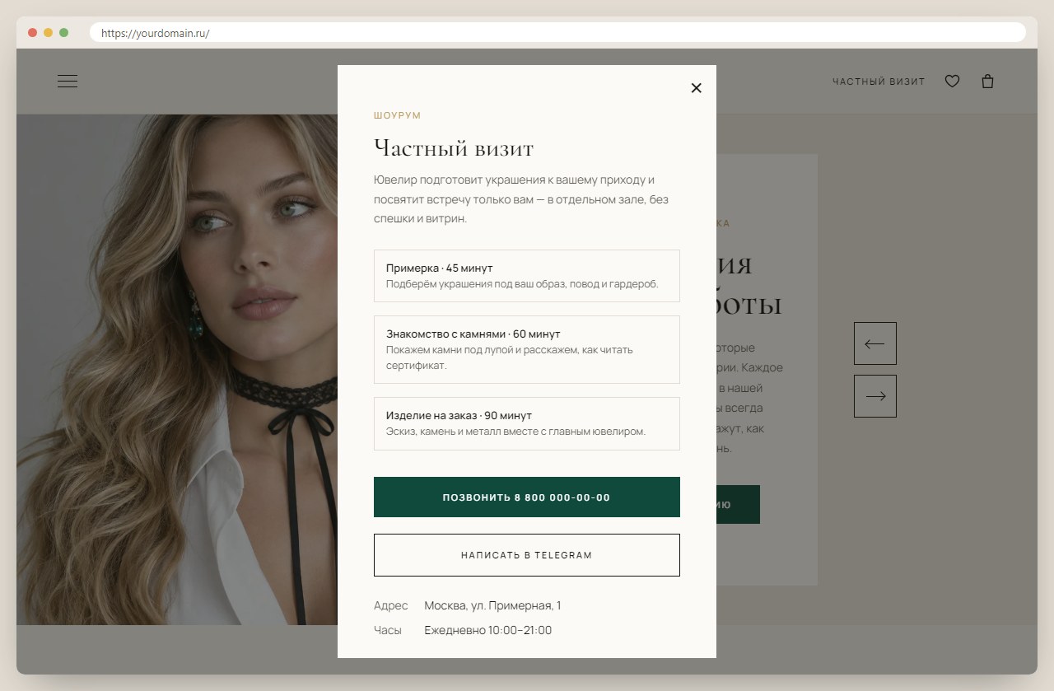This screenshot has width=1054, height=691.
Task: Go to next slide with right arrow
Action: coord(875,396)
